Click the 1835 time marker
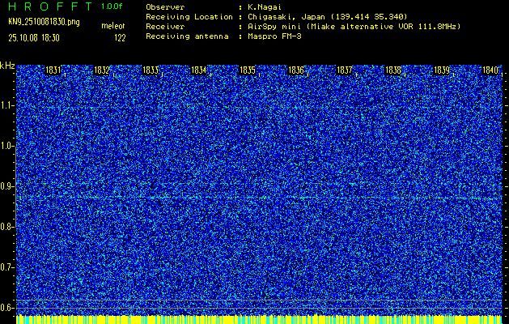Screen dimensions: 509x324 [248, 71]
